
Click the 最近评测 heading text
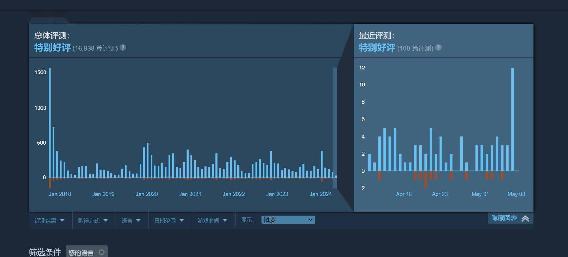(x=377, y=35)
